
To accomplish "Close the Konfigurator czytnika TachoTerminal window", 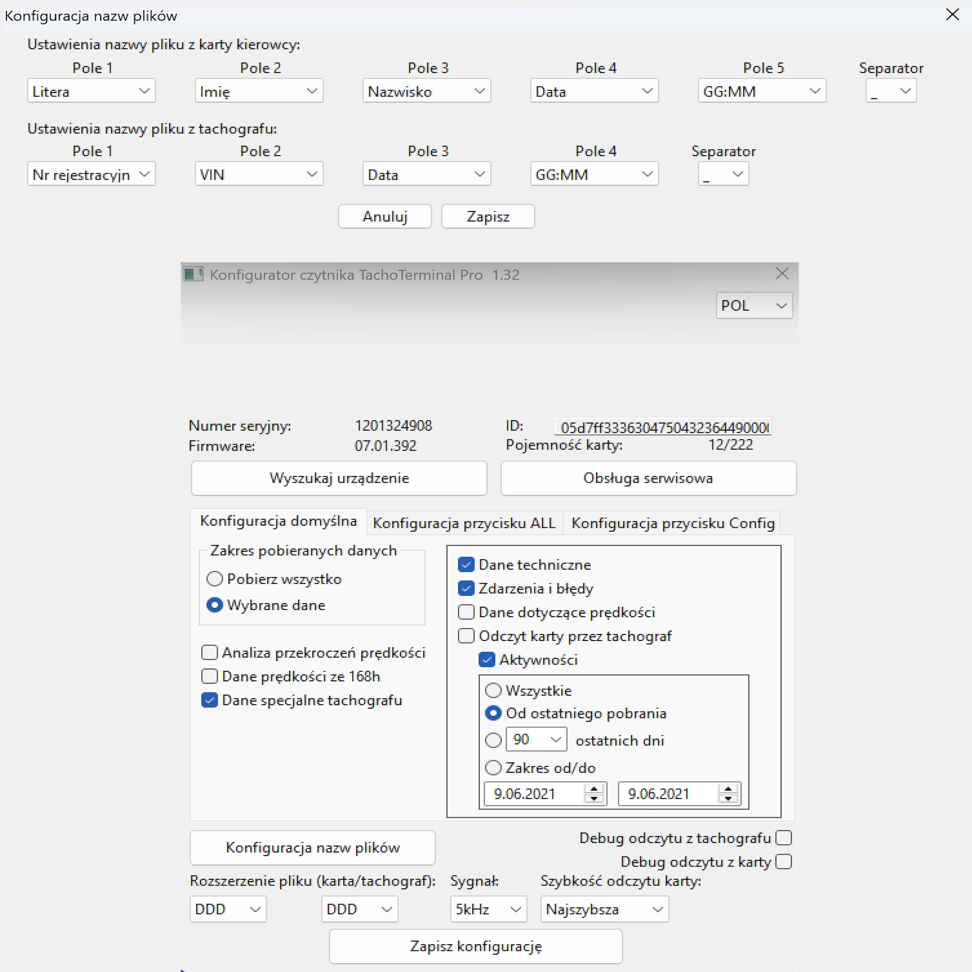I will (x=782, y=274).
